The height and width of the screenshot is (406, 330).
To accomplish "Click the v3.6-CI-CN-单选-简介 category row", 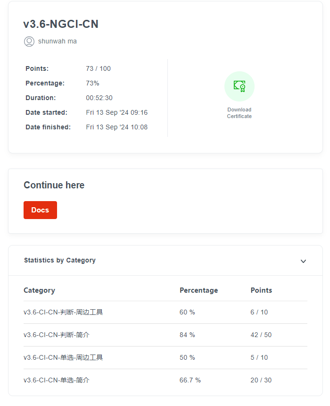I will 57,380.
